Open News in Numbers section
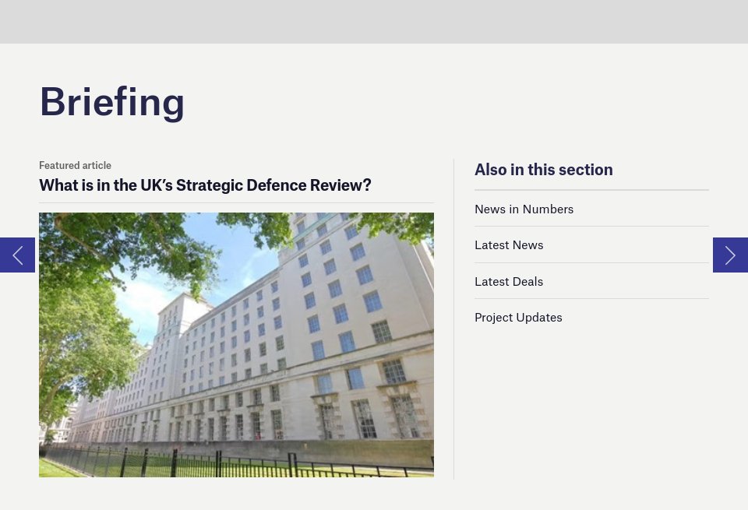748x510 pixels. (x=524, y=209)
